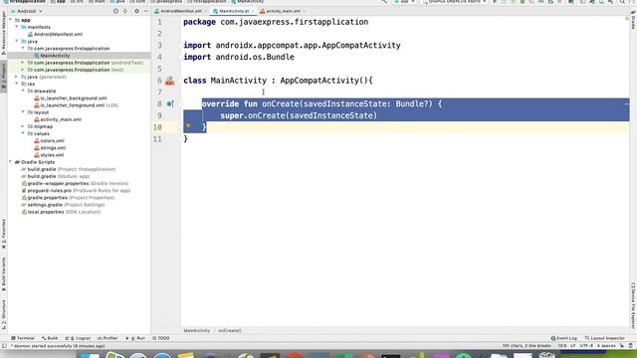Open styles.xml in values folder
This screenshot has width=637, height=358.
coord(49,155)
